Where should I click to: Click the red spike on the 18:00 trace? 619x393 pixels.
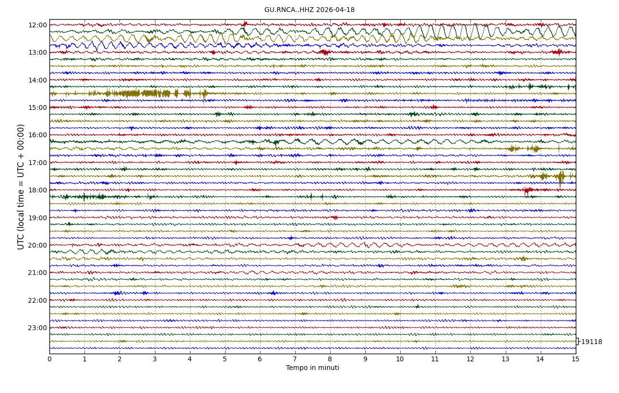526,191
